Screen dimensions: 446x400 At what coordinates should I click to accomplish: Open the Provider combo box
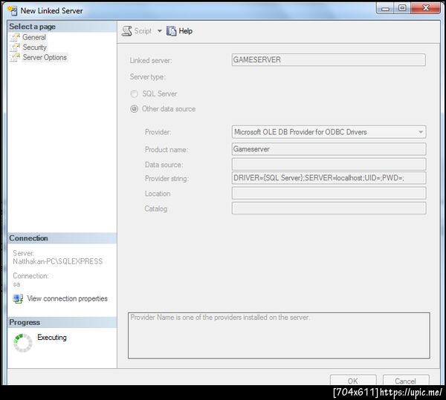click(x=329, y=132)
